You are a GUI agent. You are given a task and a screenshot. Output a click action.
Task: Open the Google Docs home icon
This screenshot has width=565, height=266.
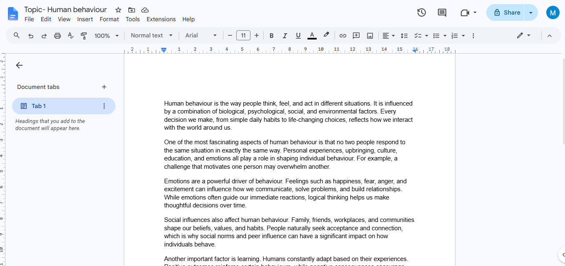[13, 13]
